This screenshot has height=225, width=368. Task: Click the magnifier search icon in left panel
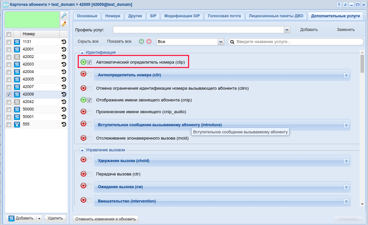(x=64, y=15)
